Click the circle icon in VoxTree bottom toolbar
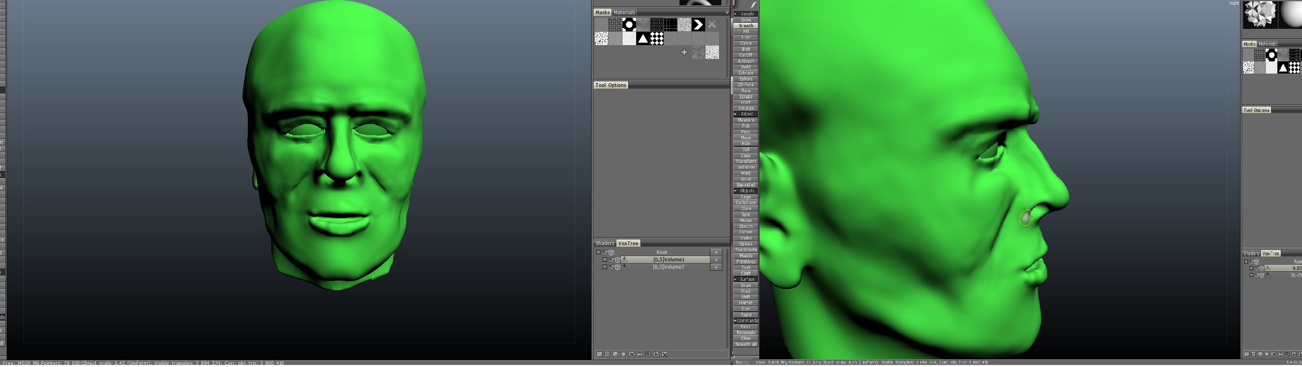1302x367 pixels. 624,354
